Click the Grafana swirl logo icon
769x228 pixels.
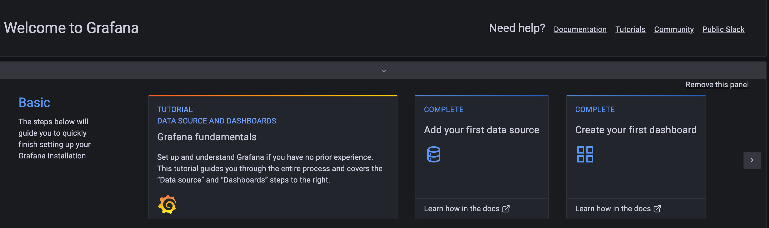[167, 204]
